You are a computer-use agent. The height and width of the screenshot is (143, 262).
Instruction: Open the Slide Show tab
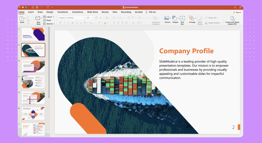pyautogui.click(x=92, y=12)
